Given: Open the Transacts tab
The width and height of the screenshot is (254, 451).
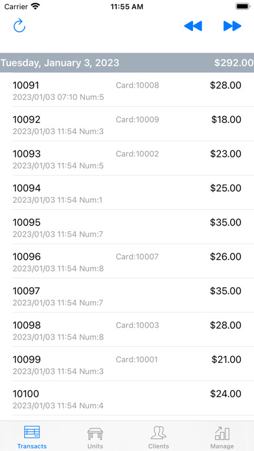Looking at the screenshot, I should coord(32,437).
